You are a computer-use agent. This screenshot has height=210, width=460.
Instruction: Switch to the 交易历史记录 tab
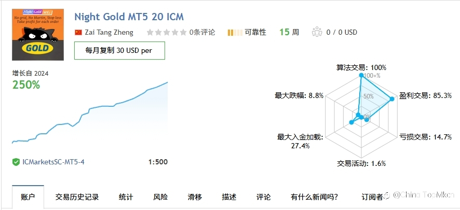(x=77, y=197)
